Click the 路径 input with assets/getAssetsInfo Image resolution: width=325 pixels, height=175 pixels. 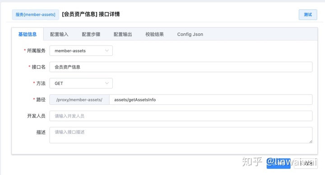tap(211, 100)
